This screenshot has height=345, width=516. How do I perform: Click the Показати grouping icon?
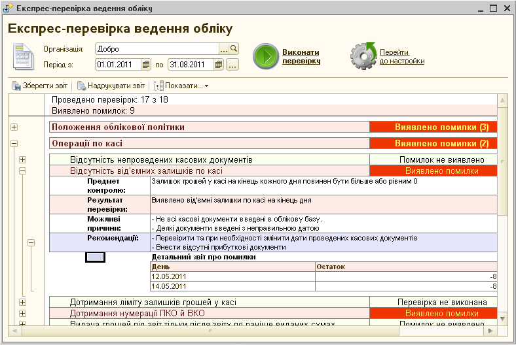click(x=158, y=86)
